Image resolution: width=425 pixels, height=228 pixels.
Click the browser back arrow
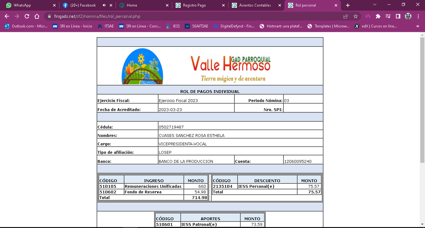click(x=7, y=16)
